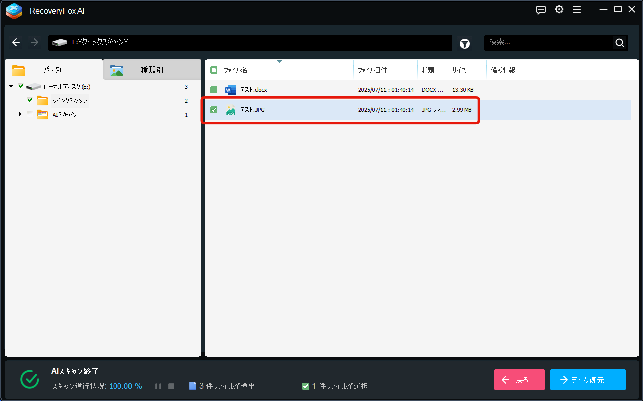Click the date cell of テスト.JPG
The width and height of the screenshot is (643, 401).
tap(386, 110)
